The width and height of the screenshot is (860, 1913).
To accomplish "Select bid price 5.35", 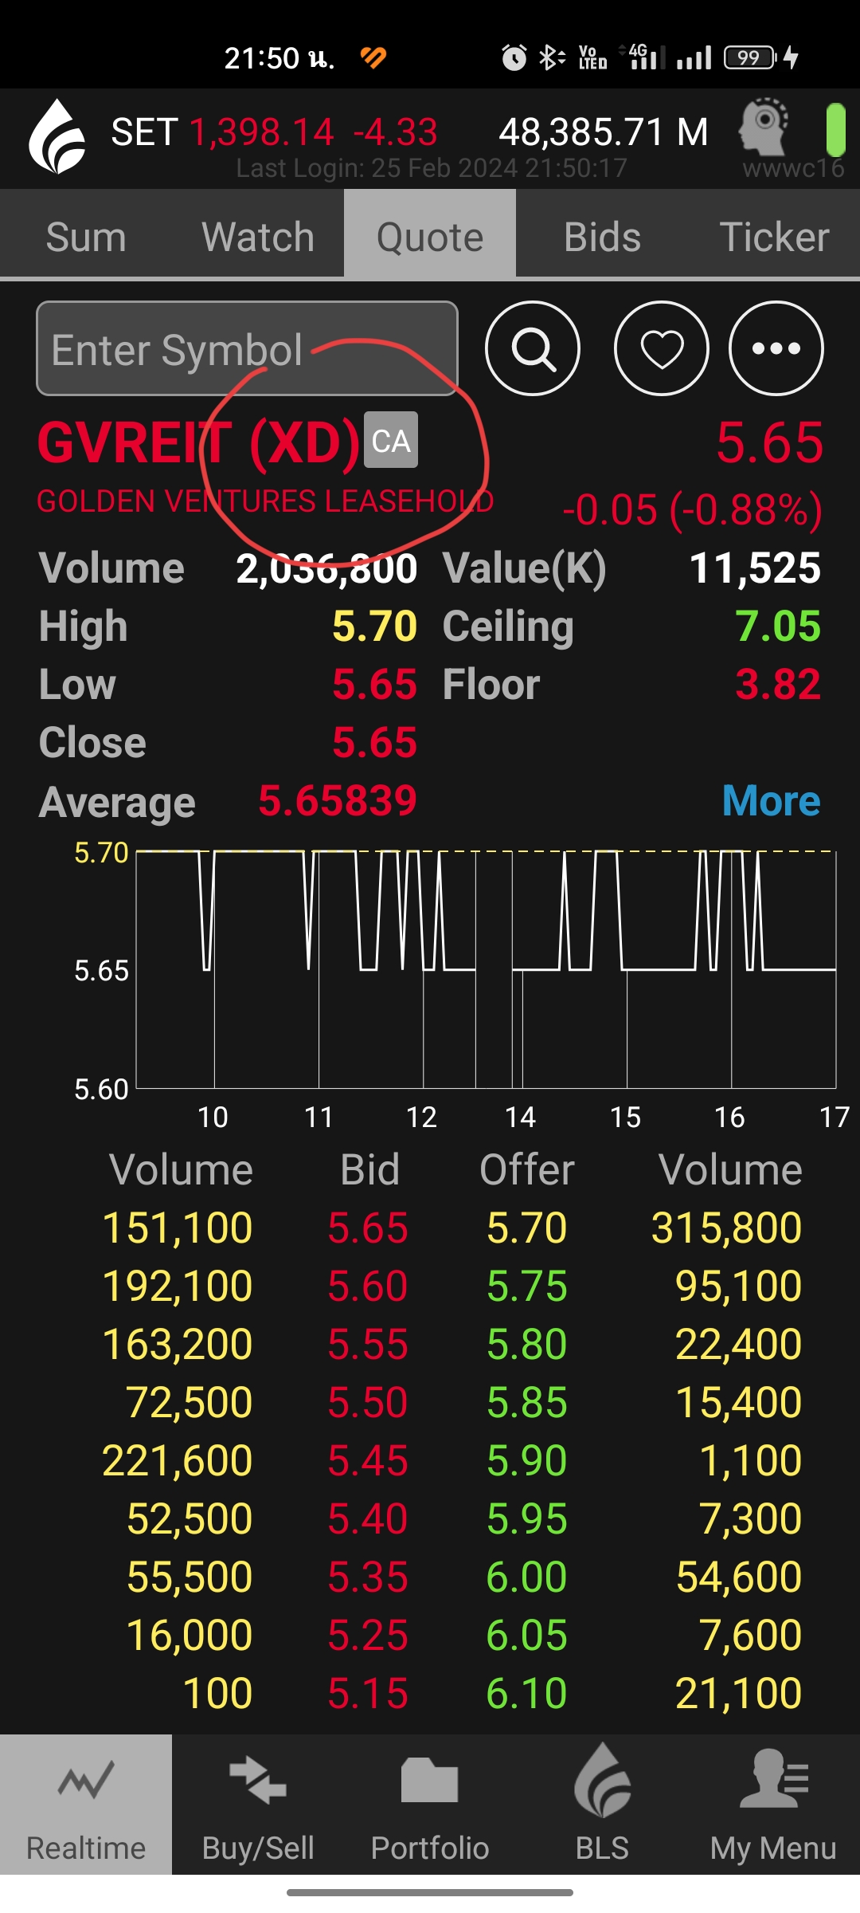I will [x=368, y=1577].
